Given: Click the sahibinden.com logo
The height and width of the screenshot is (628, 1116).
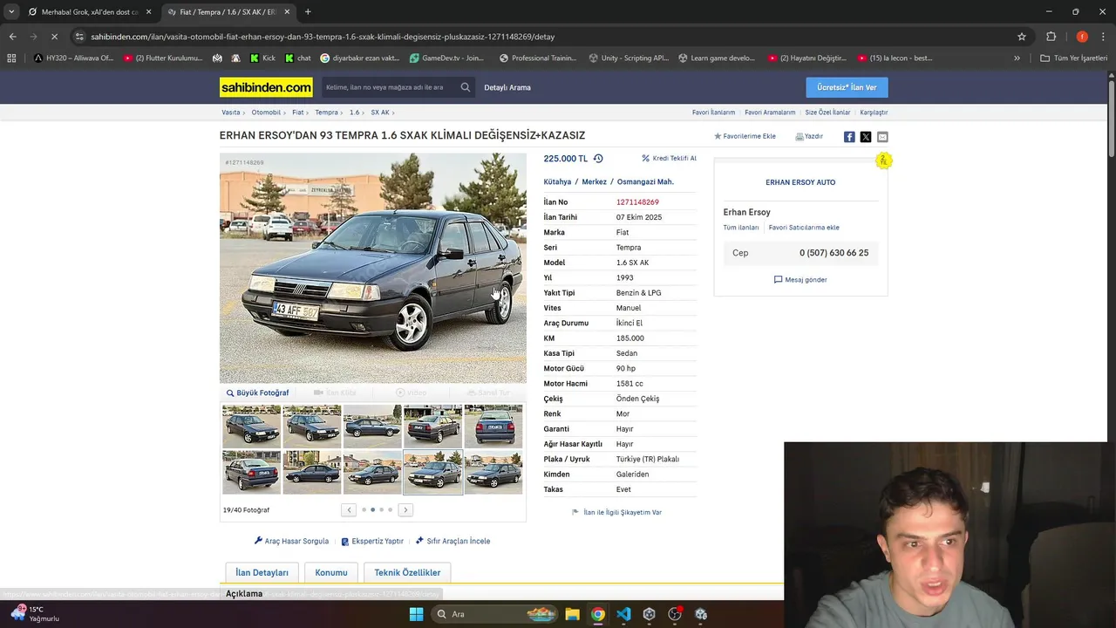Looking at the screenshot, I should coord(266,87).
